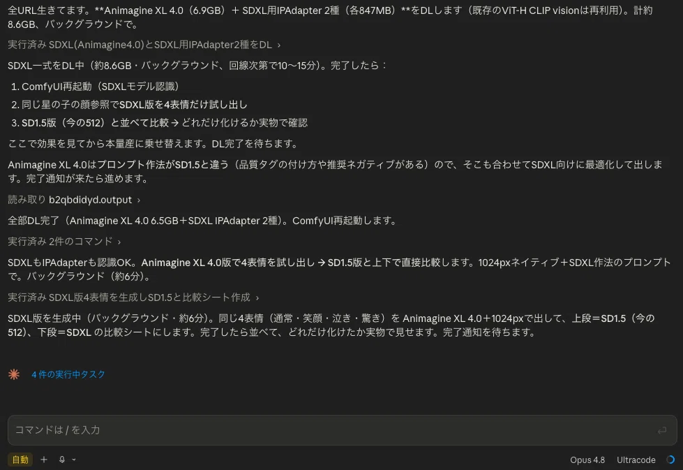683x470 pixels.
Task: Click the blue circular progress indicator
Action: click(x=670, y=460)
